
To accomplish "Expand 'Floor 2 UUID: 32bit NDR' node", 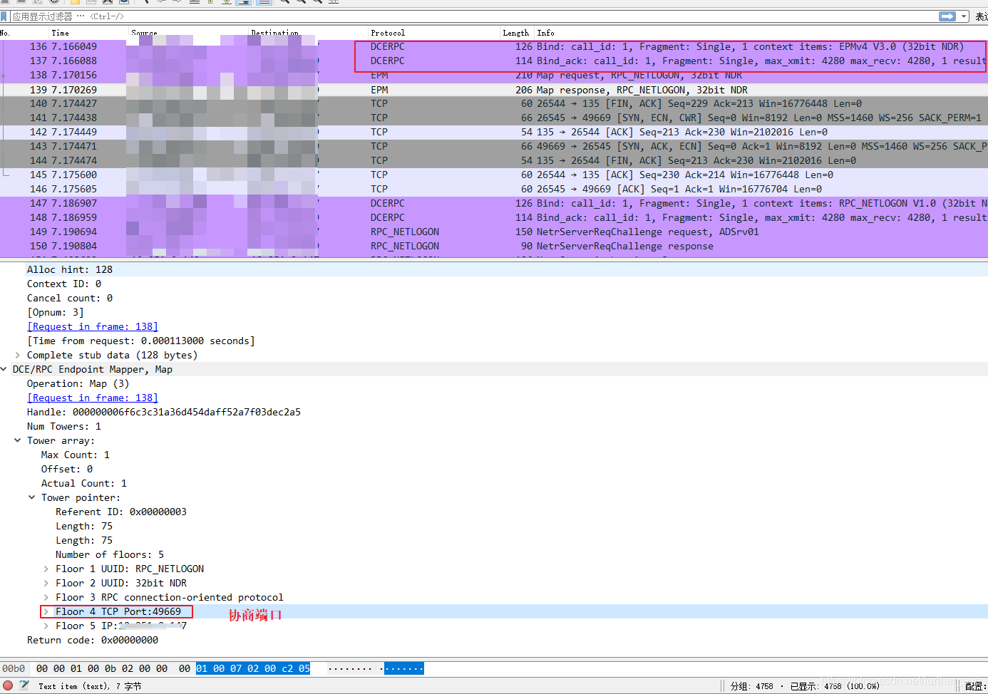I will coord(46,583).
